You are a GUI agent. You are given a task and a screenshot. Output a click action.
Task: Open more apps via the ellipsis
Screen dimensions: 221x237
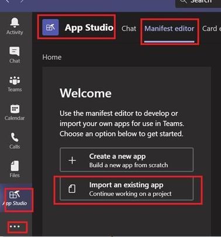(x=15, y=226)
